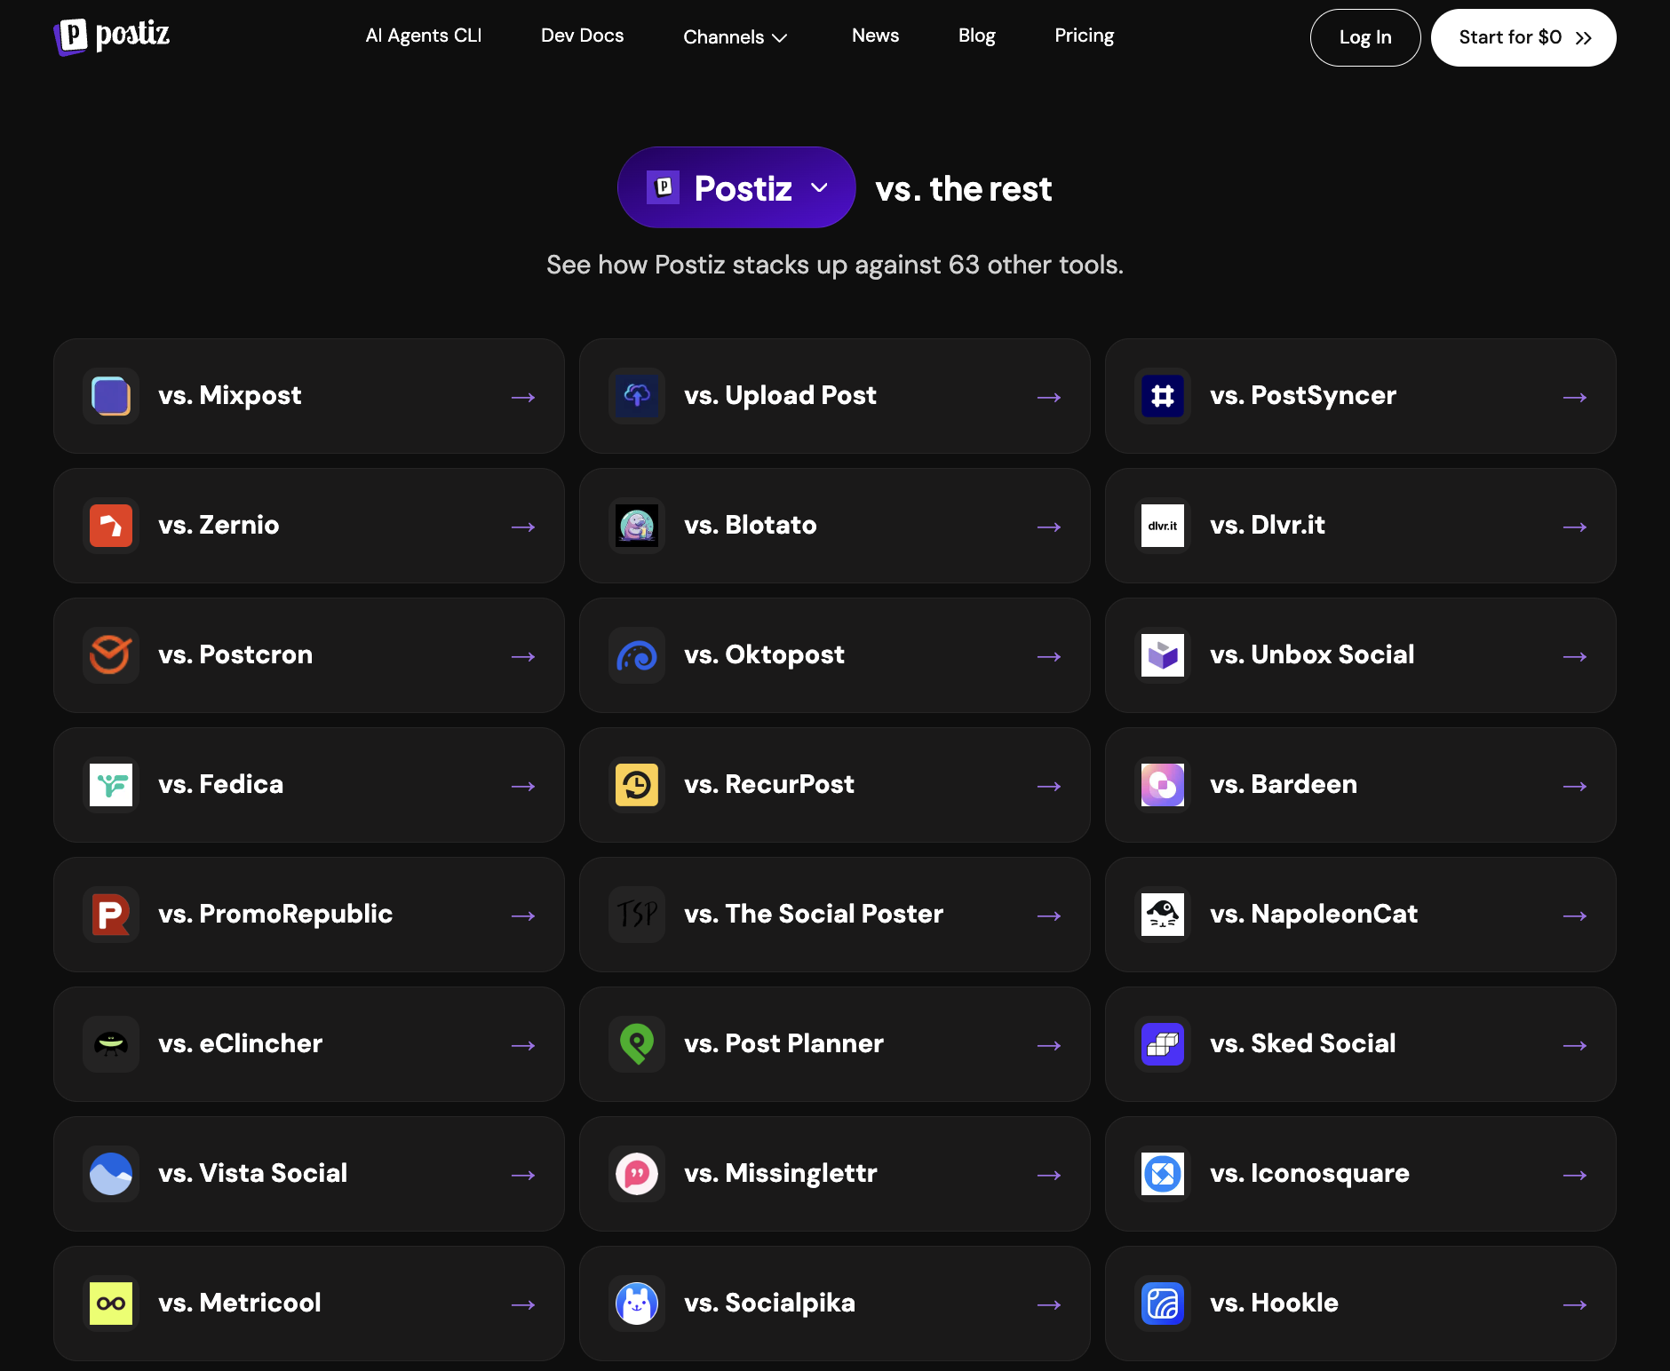Click the "vs. the rest" heading text

coord(964,189)
